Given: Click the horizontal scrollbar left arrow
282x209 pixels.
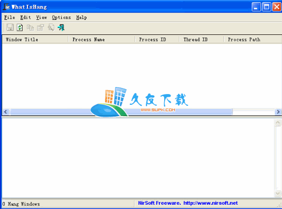Looking at the screenshot, I should coord(5,112).
